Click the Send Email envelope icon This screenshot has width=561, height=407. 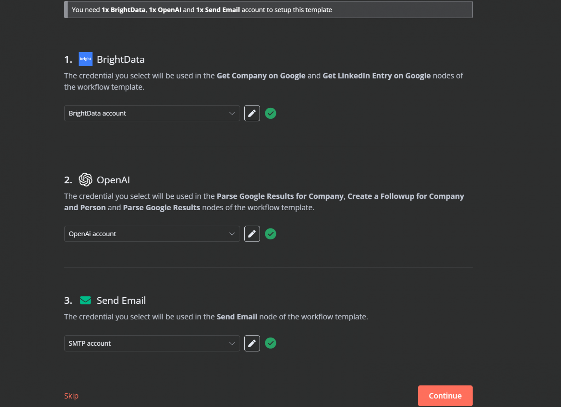point(85,300)
